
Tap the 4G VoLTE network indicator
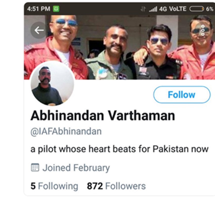pos(173,9)
